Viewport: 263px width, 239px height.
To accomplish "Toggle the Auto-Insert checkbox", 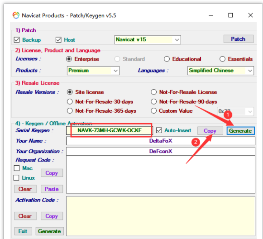I will tap(159, 130).
